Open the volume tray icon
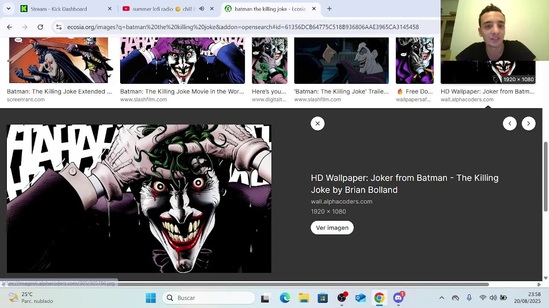 coord(493,298)
